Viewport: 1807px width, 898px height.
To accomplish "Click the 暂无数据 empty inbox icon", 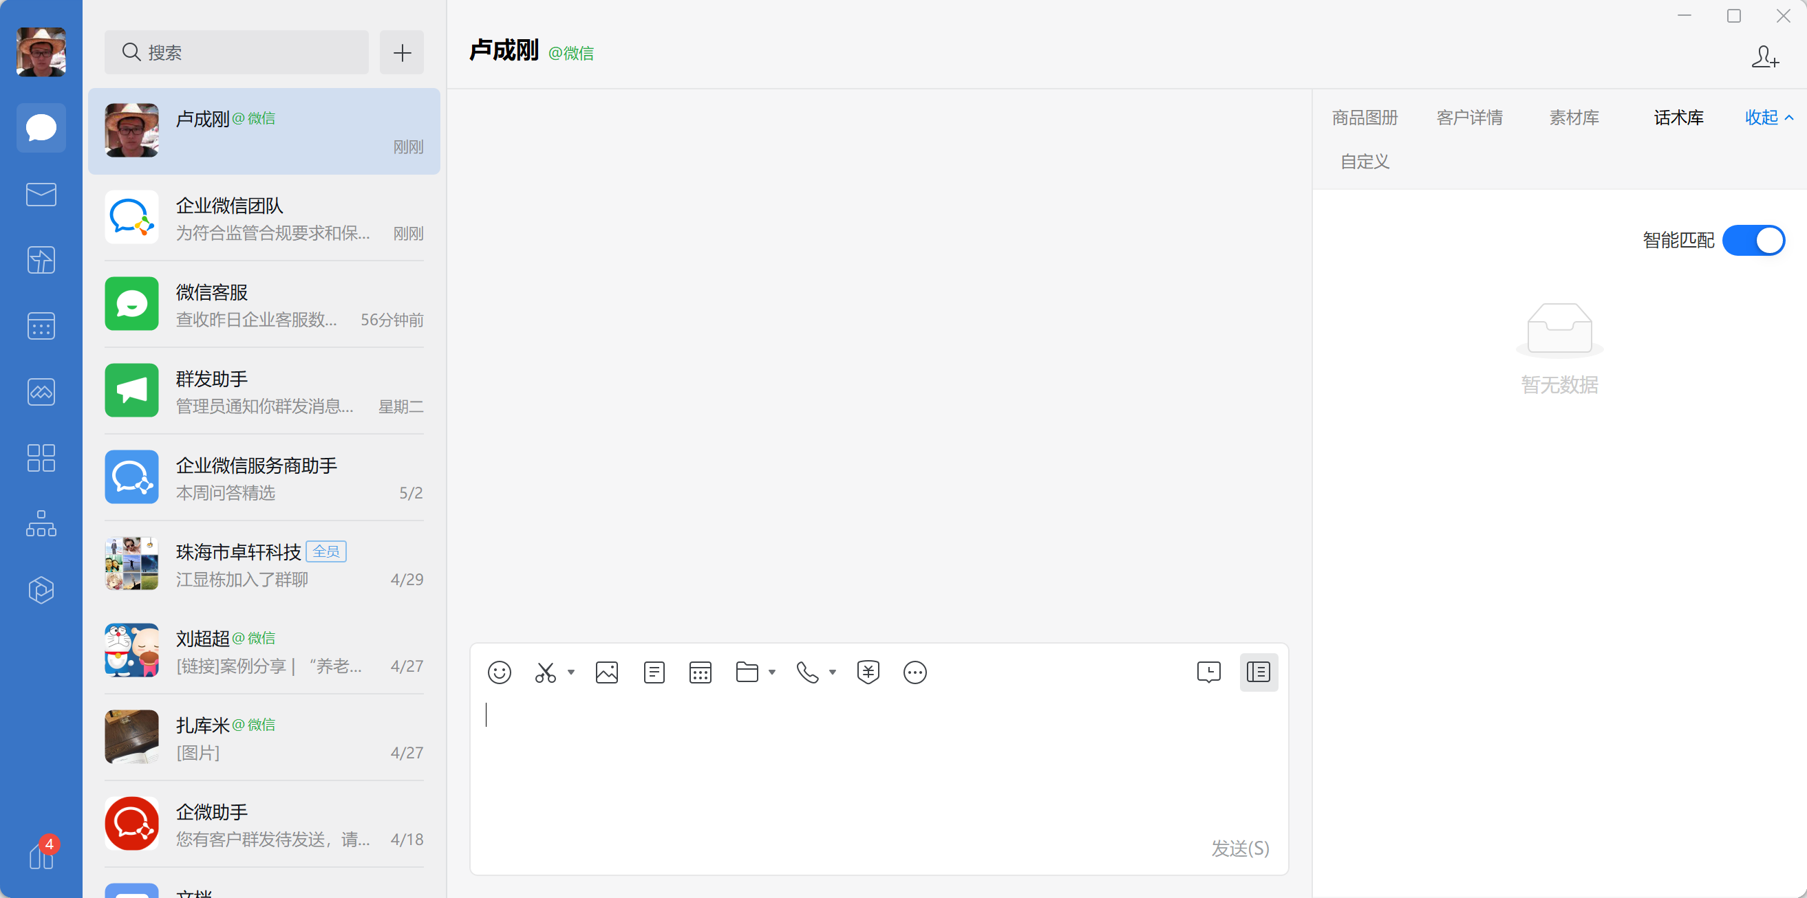I will 1559,329.
